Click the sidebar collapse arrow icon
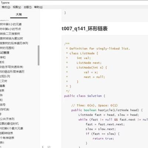Screen dimensions: 148x148 click(43, 147)
